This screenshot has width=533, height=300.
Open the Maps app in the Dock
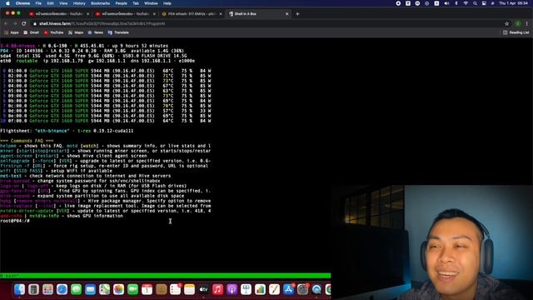coord(104,289)
